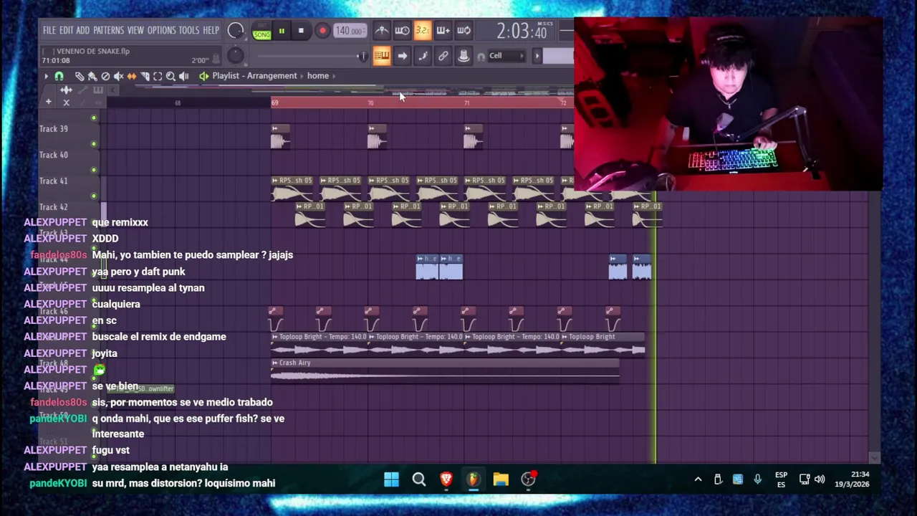Click the green speaker icon beside Playlist title

(x=203, y=76)
